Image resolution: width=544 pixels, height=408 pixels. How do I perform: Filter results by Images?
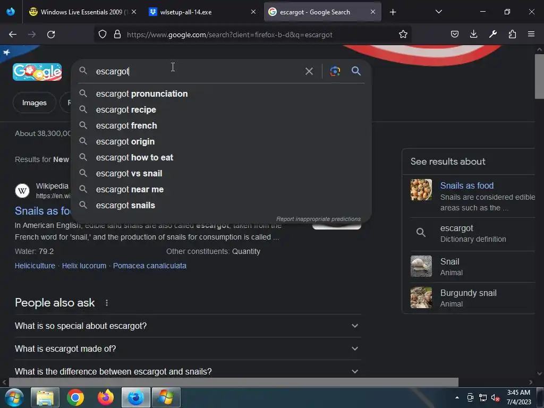click(x=35, y=103)
